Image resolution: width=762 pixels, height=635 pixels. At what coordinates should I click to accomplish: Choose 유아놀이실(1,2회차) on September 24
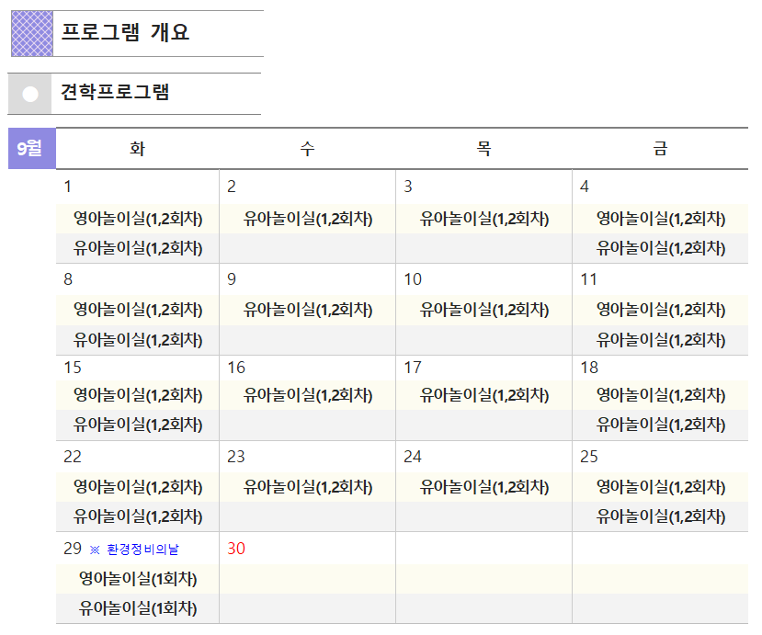coord(484,487)
